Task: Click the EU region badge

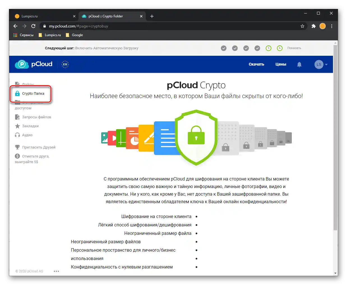Action: [x=65, y=64]
